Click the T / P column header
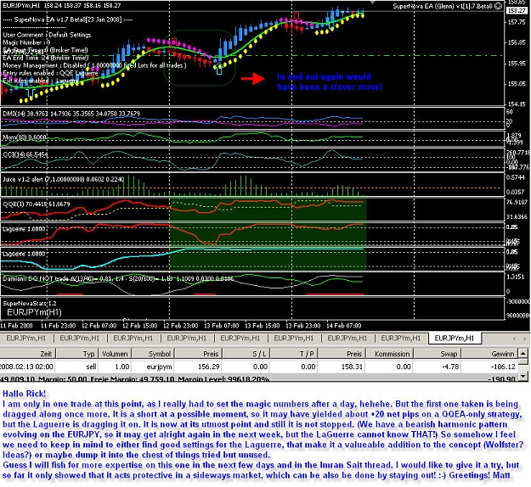The width and height of the screenshot is (531, 487). tap(294, 354)
